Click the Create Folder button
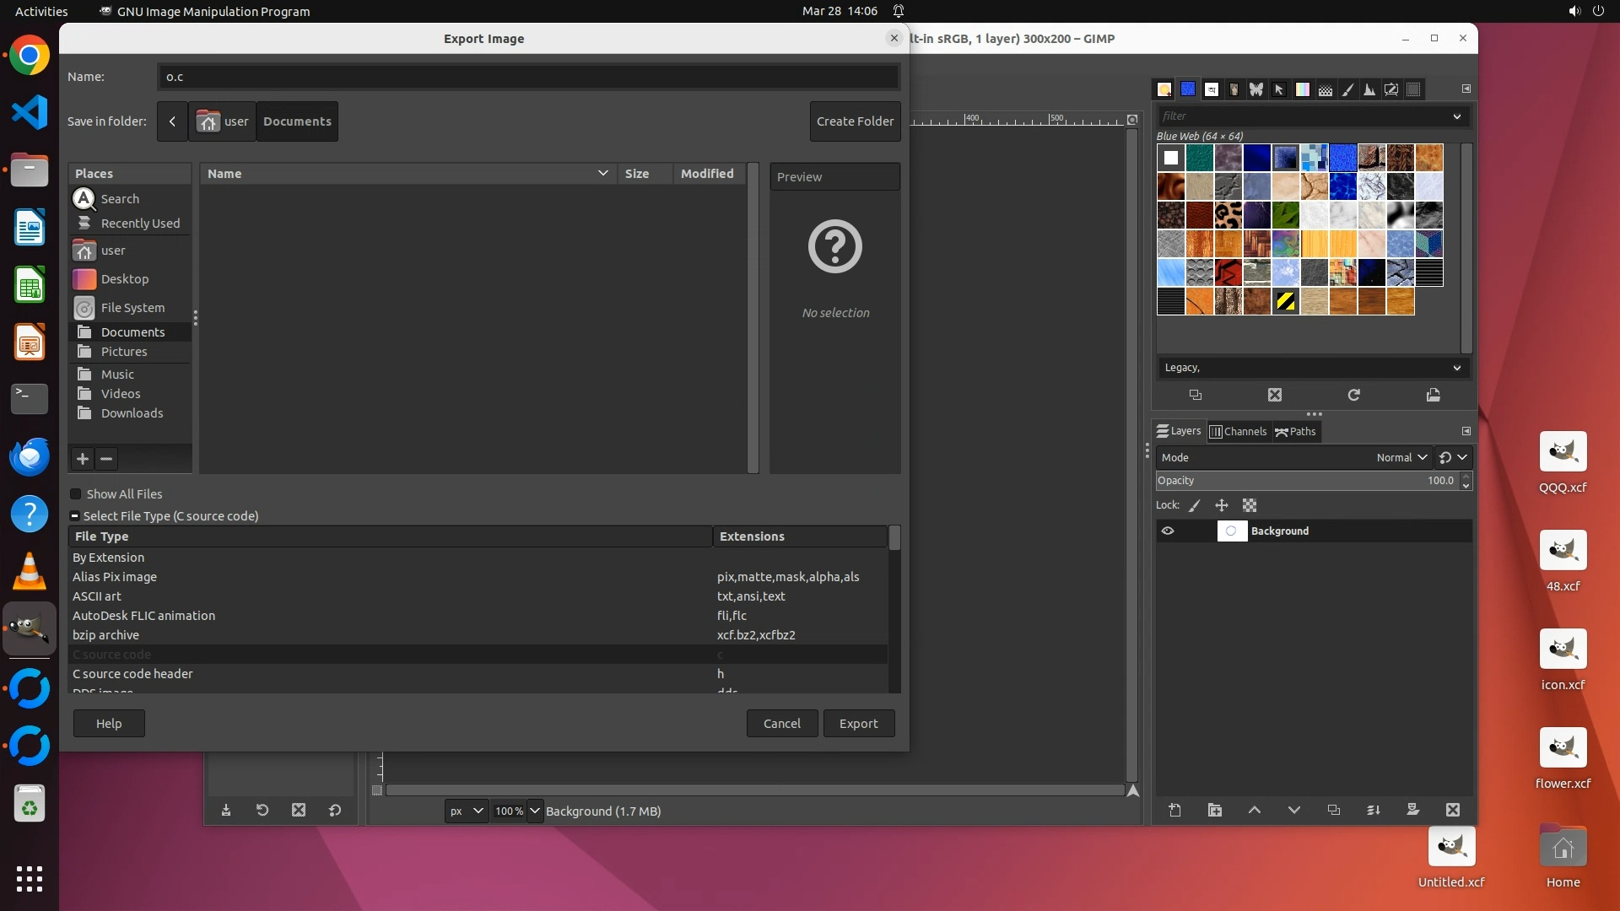 [x=855, y=121]
